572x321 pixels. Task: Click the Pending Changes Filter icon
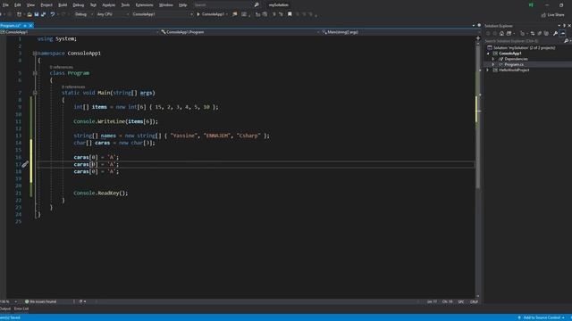[522, 34]
